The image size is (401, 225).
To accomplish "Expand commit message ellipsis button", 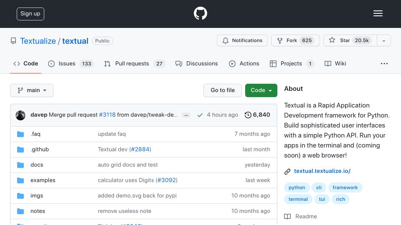I will 186,115.
